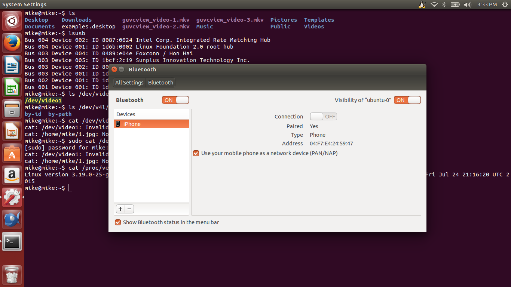This screenshot has width=511, height=287.
Task: Close the Bluetooth settings window
Action: [x=114, y=70]
